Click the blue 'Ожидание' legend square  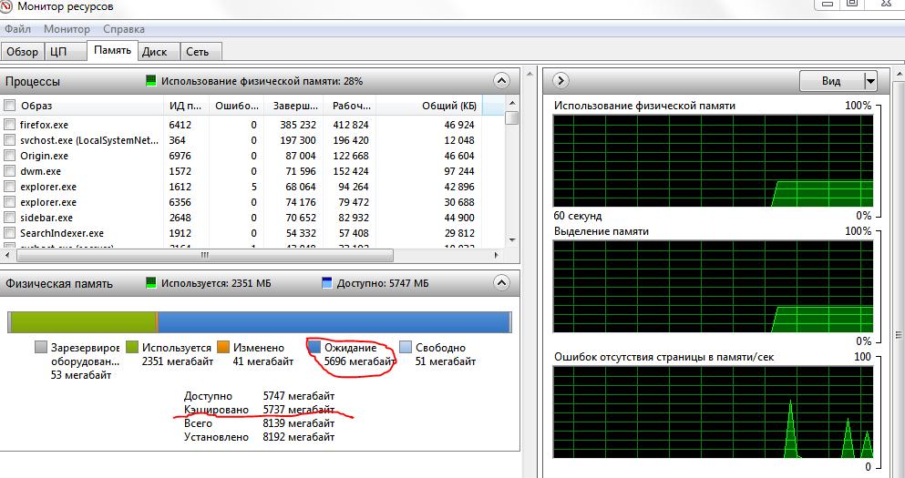314,347
